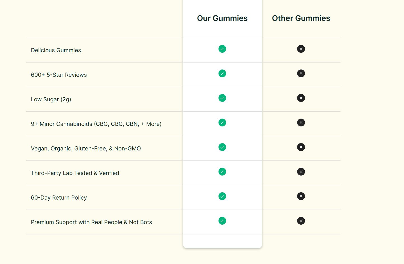Click the "Other Gummies" column heading
Screen dimensions: 404x264
(301, 18)
